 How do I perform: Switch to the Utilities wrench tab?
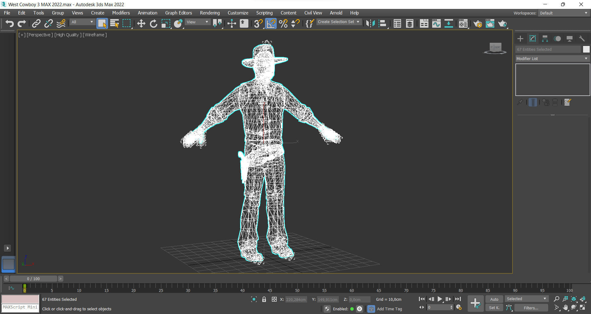coord(582,38)
